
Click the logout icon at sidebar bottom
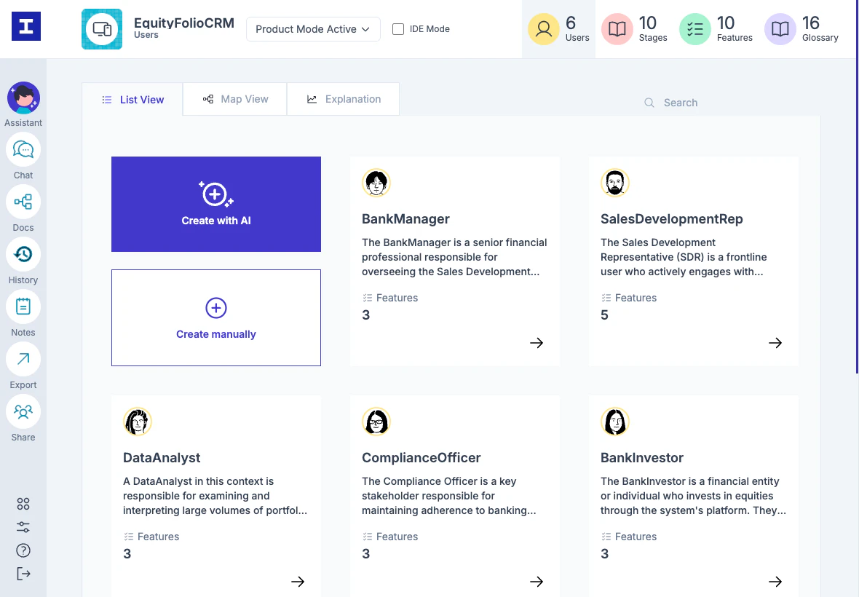point(23,574)
